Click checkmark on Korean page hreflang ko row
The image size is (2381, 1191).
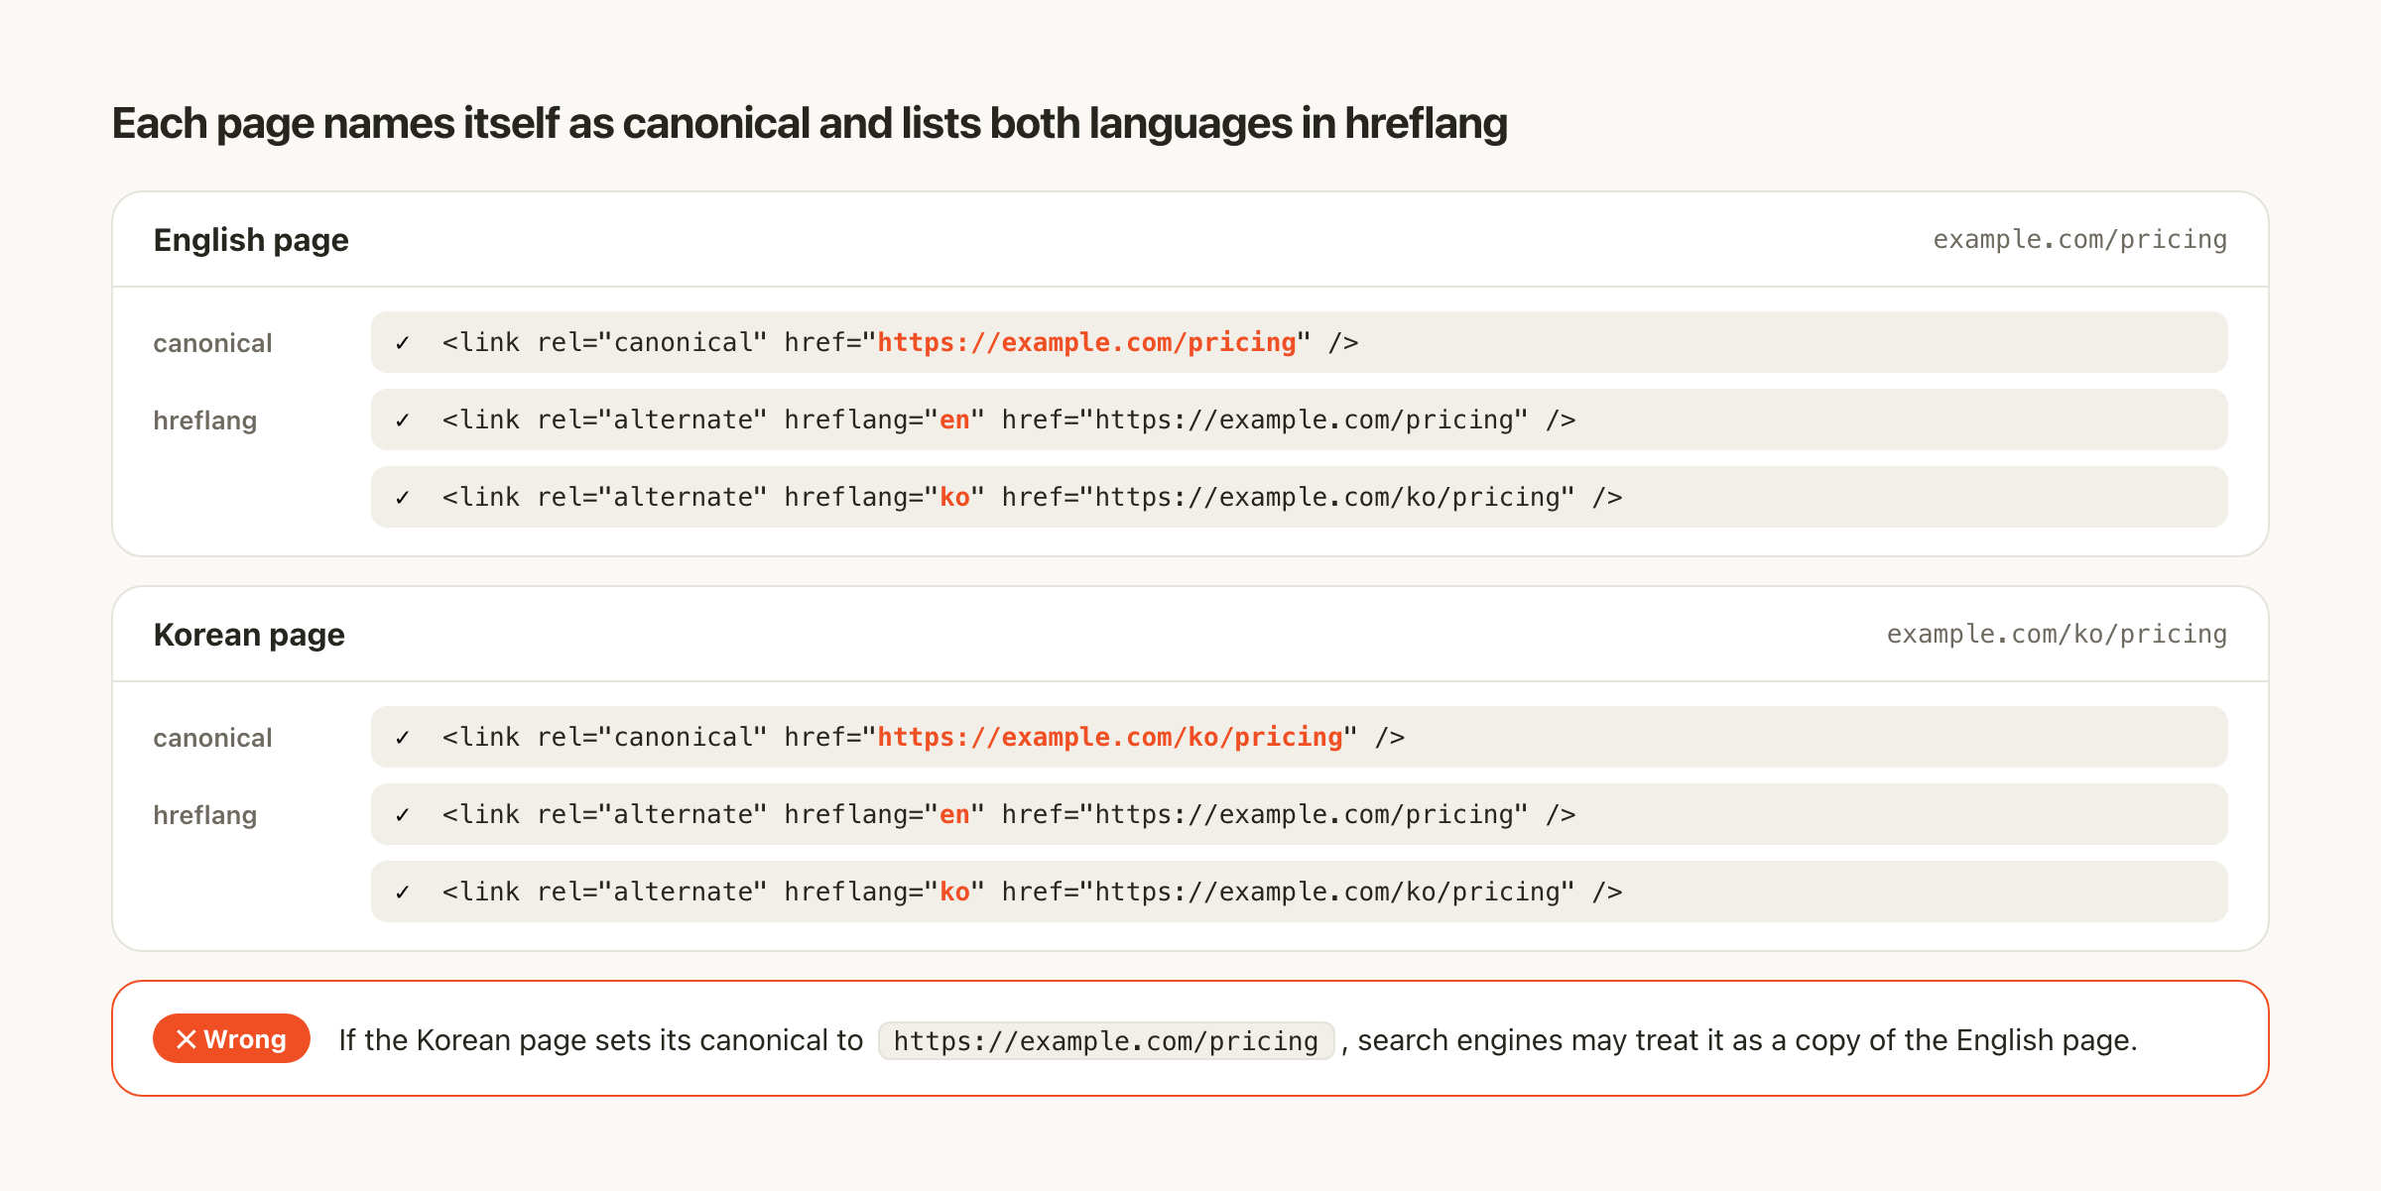402,893
